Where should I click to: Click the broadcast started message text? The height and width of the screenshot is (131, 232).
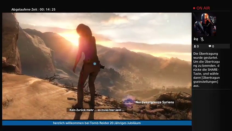[206, 70]
